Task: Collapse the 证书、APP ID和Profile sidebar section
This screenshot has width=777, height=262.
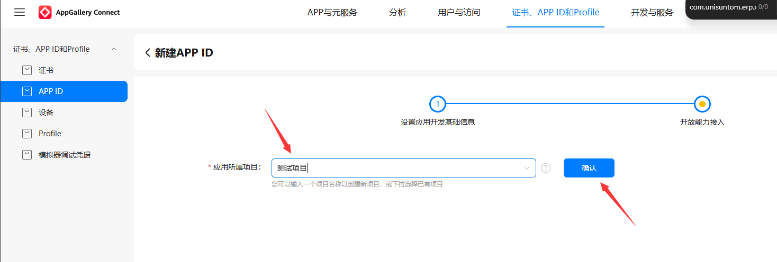Action: tap(113, 49)
